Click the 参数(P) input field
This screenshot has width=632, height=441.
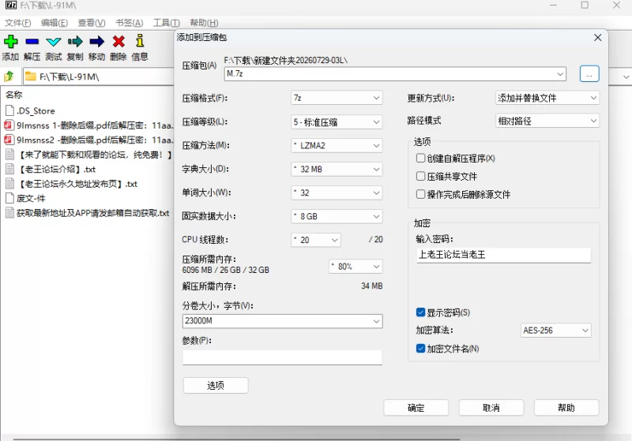282,357
